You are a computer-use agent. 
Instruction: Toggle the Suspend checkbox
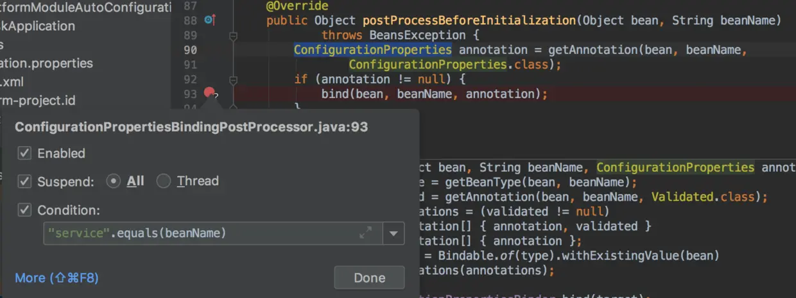click(x=24, y=181)
